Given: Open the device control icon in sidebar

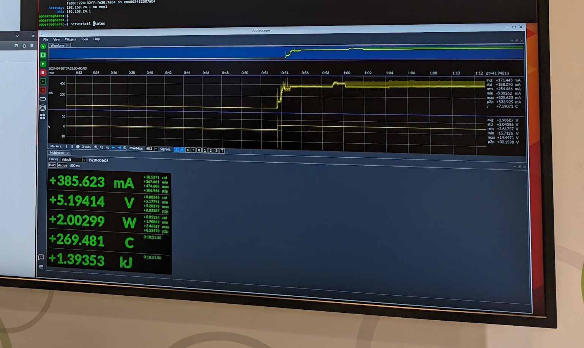Looking at the screenshot, I should pyautogui.click(x=43, y=99).
